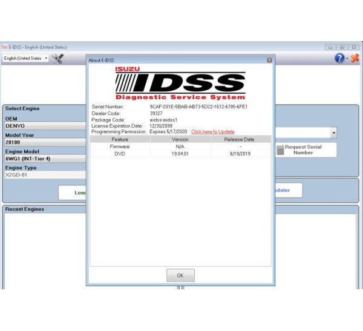Click the 'Click here to Update' link
This screenshot has width=363, height=331.
(212, 131)
